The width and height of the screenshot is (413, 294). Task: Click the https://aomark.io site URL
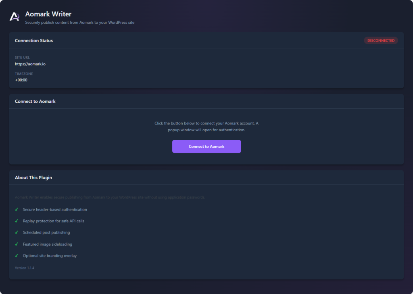tap(30, 64)
